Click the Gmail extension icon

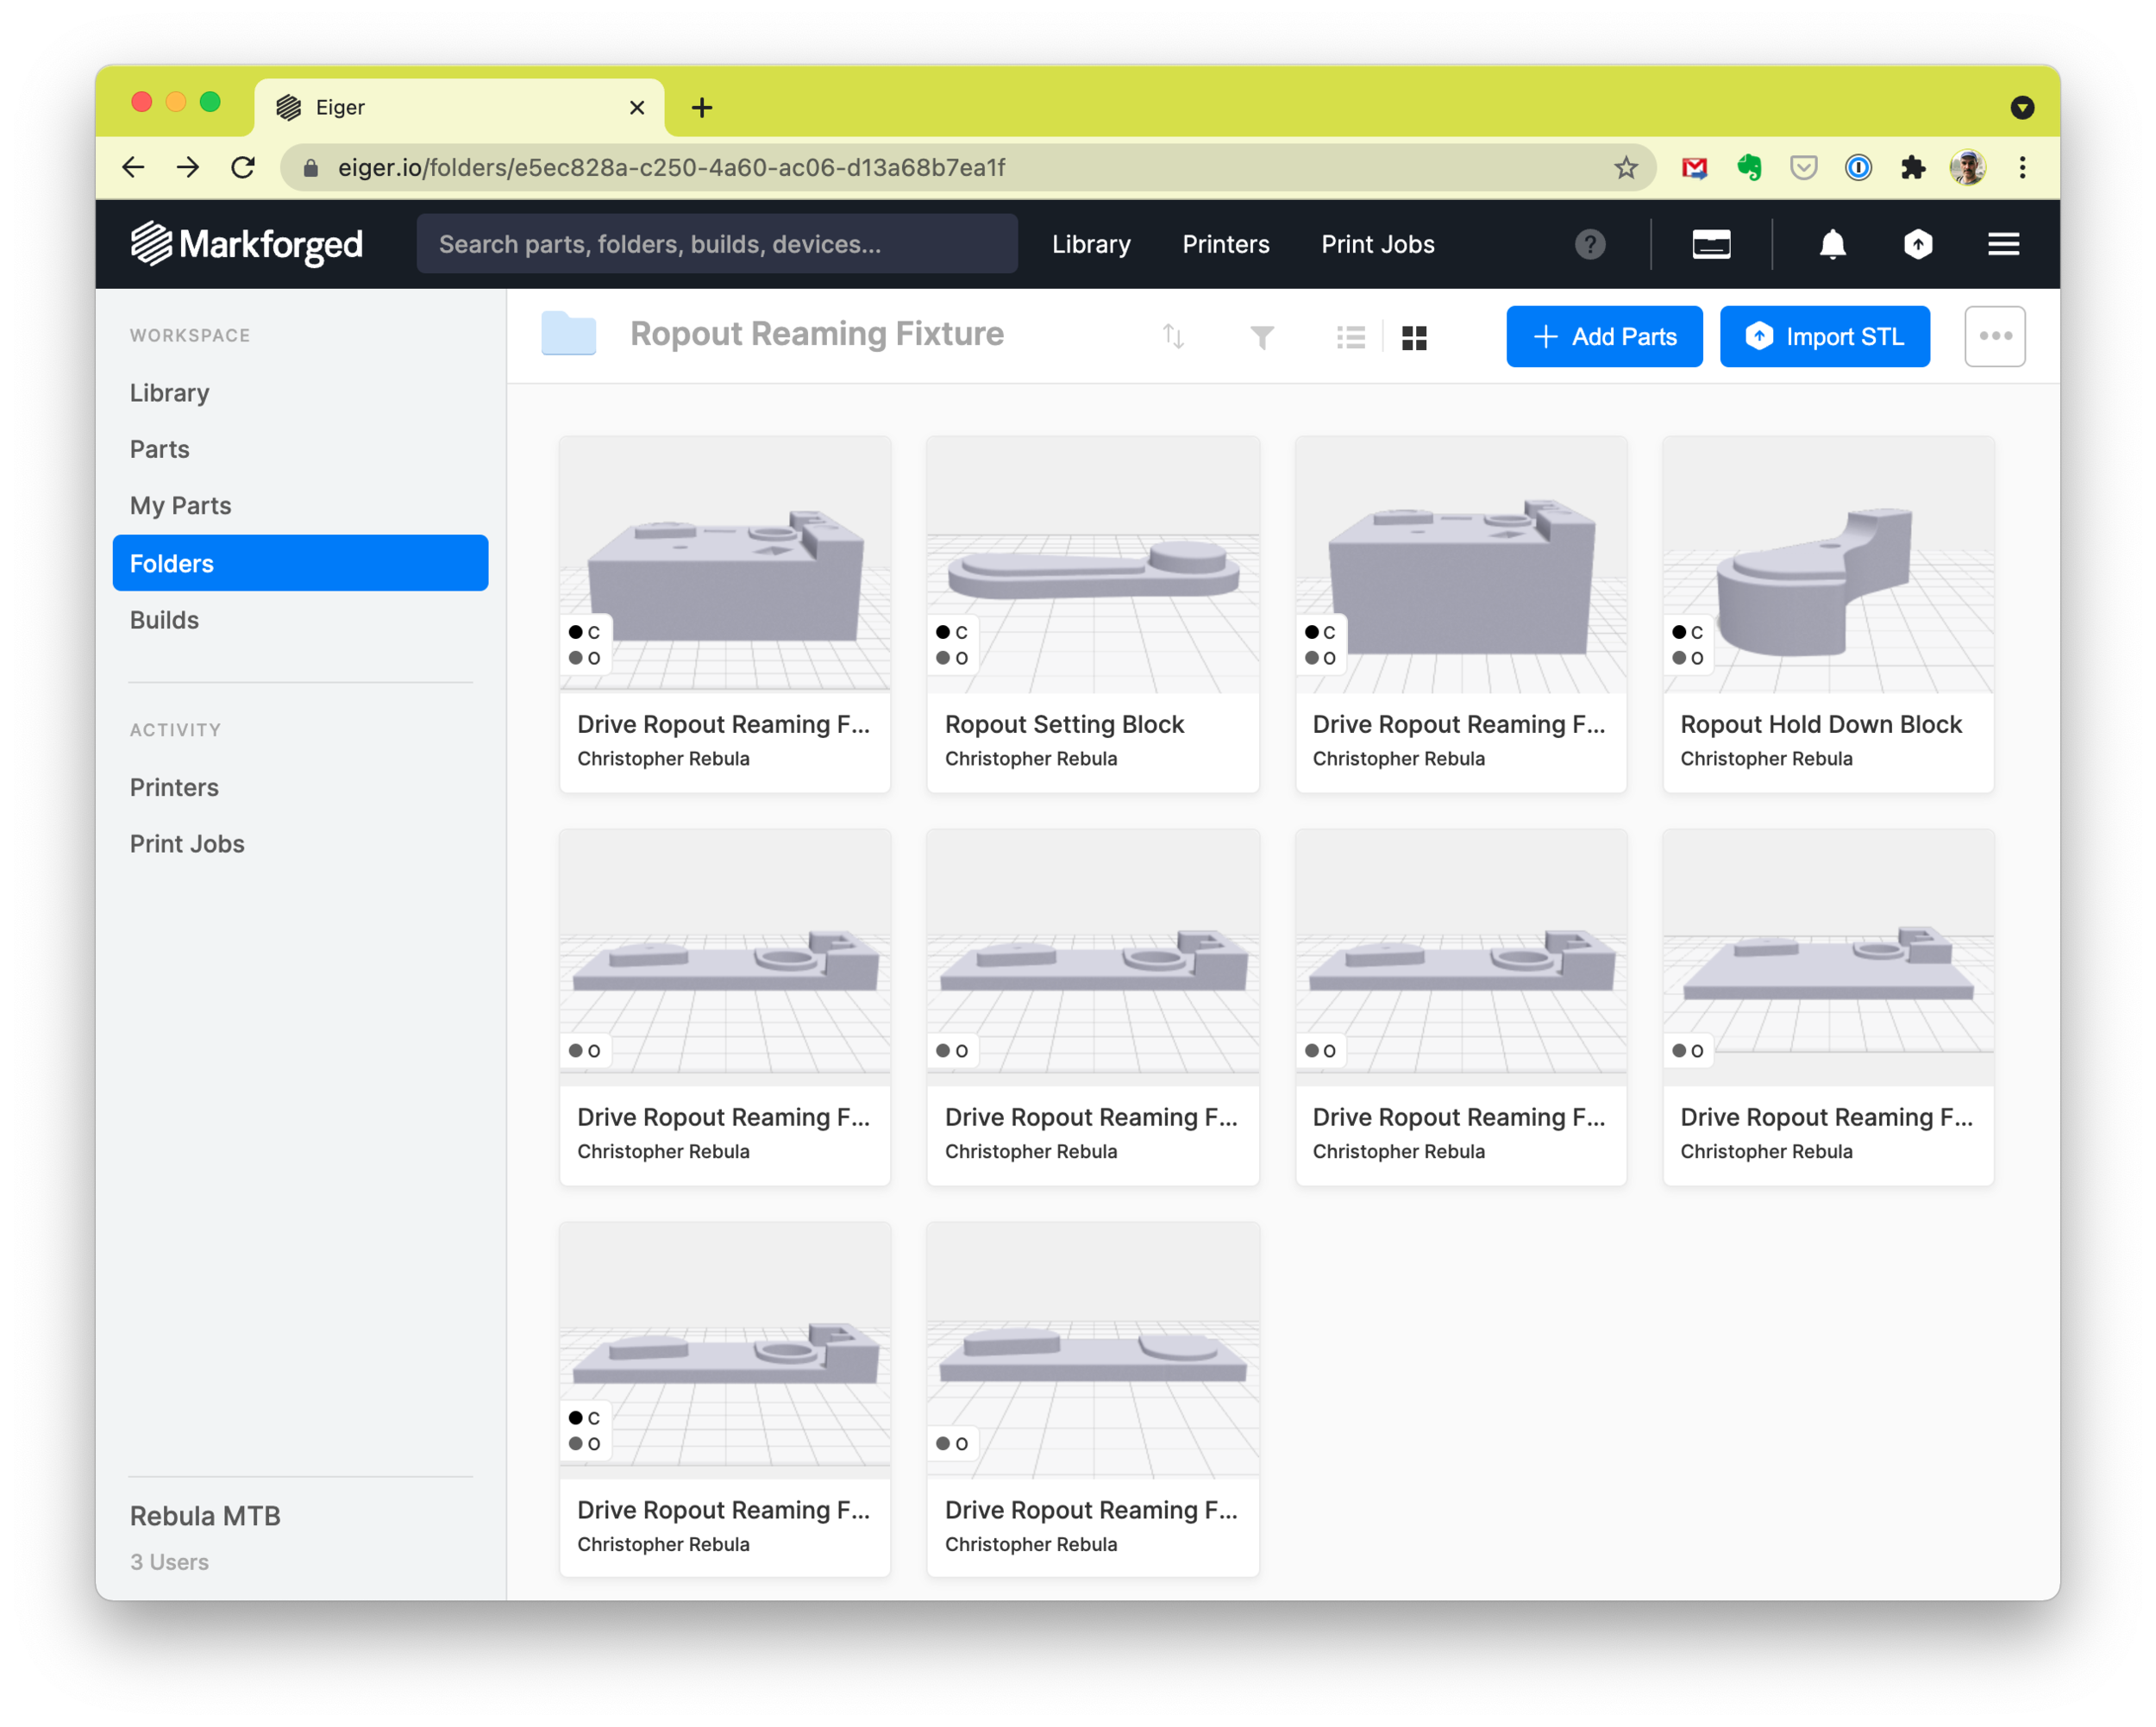pos(1693,167)
